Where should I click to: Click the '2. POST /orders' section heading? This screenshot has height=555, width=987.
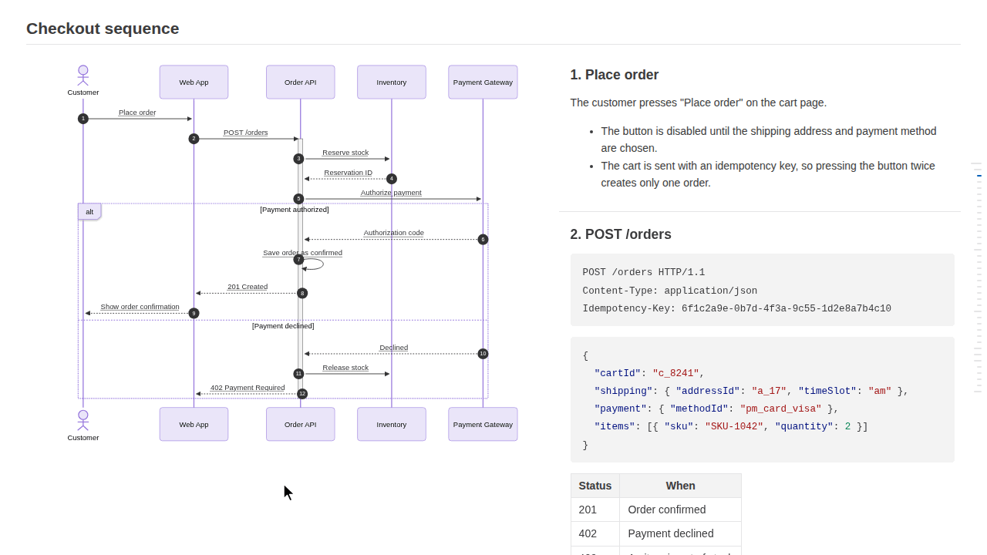[621, 234]
